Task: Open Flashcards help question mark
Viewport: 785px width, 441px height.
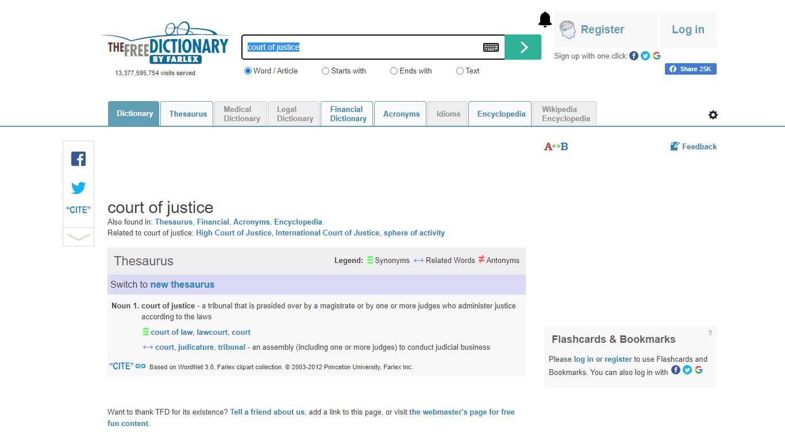Action: (710, 333)
